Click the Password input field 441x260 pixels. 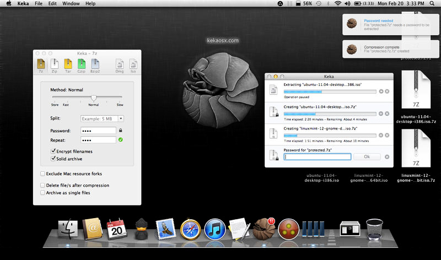pos(98,131)
